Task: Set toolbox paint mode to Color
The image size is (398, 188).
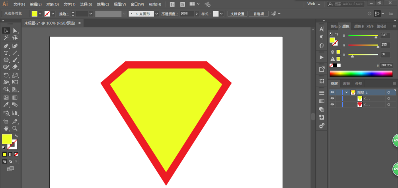Action: click(4, 154)
